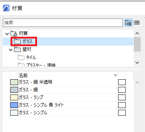Click the blue swatch of ガラス - シンプル 青 ライト
Viewport: 145px width, 132px height.
click(x=14, y=105)
